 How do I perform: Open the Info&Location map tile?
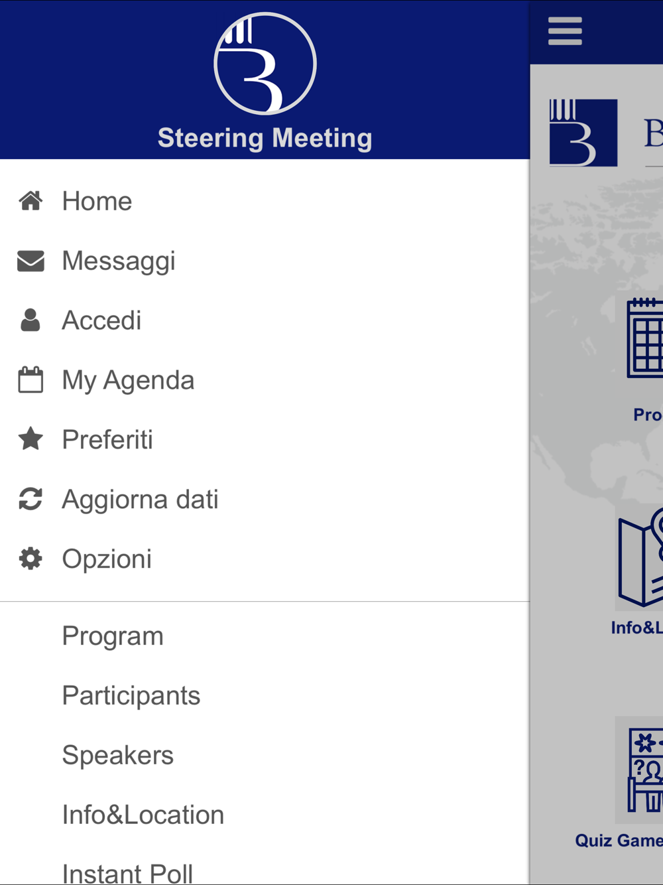tap(641, 557)
